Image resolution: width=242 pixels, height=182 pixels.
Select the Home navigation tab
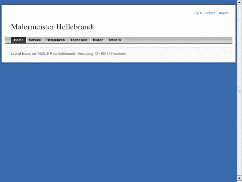(19, 40)
